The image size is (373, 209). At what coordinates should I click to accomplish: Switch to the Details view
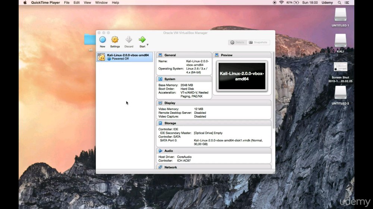click(x=237, y=42)
